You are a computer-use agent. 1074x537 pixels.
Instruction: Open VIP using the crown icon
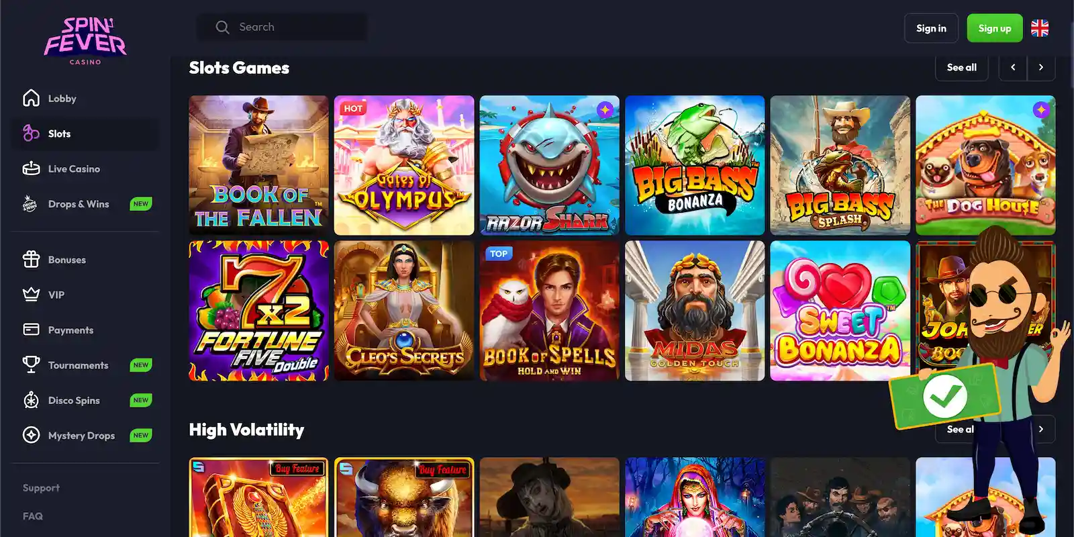click(31, 295)
